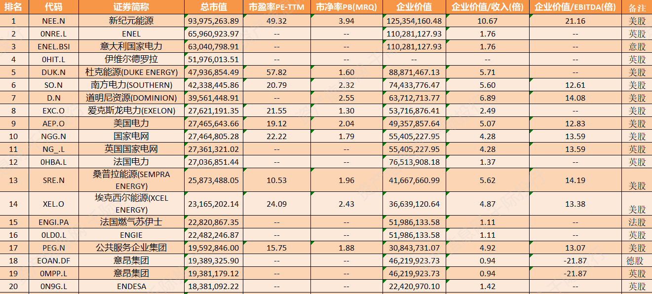Image resolution: width=652 pixels, height=294 pixels.
Task: Select the PB value 3.94
Action: click(346, 21)
